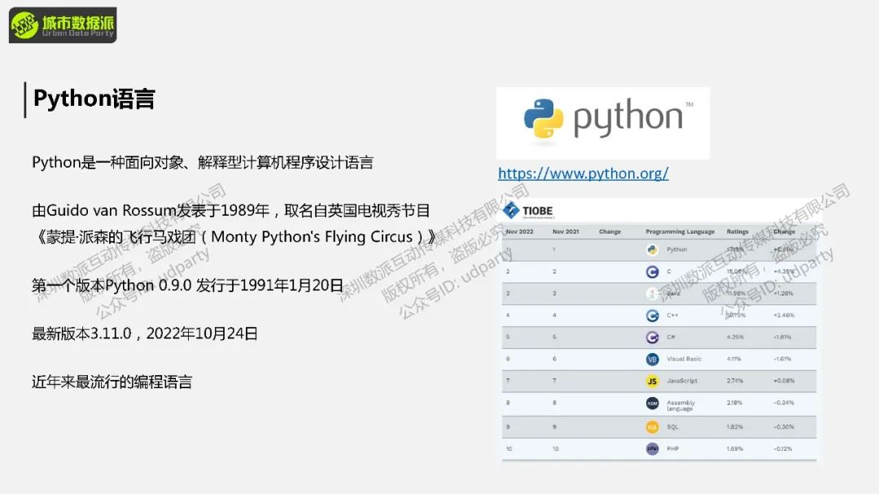The image size is (879, 494).
Task: Click the C# icon in the table
Action: click(x=652, y=338)
